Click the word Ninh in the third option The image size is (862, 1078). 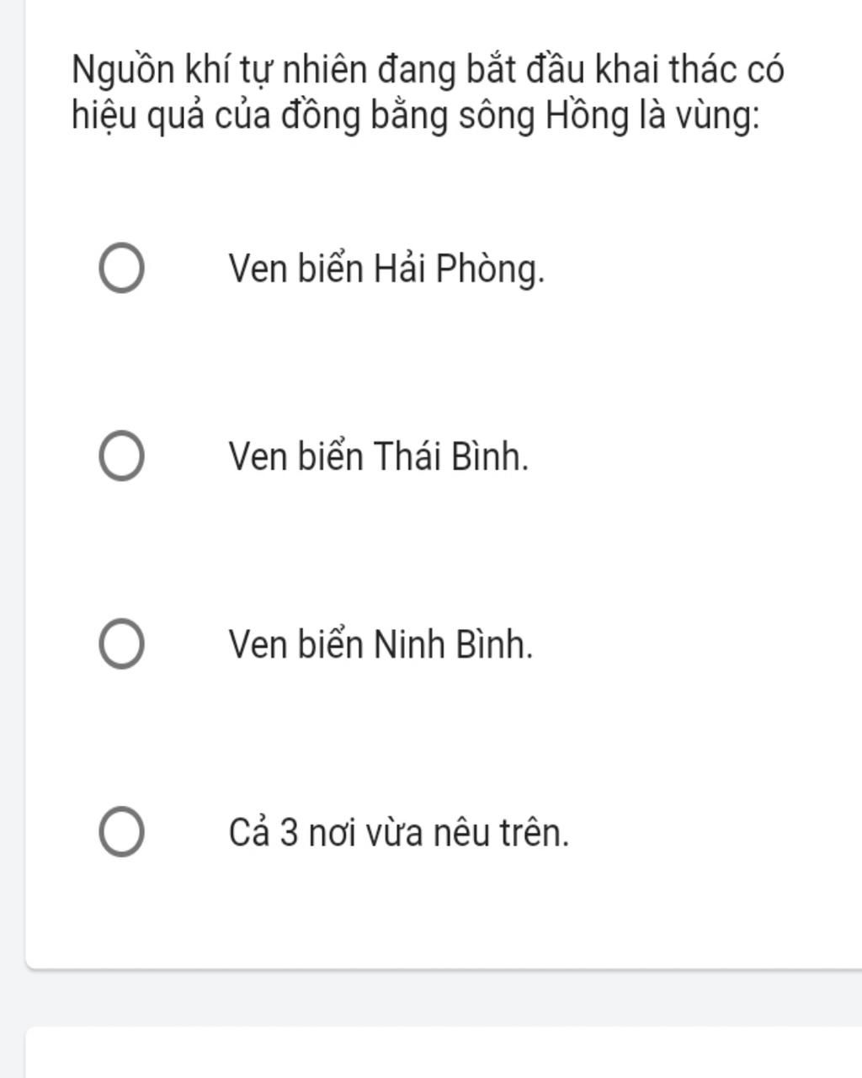pyautogui.click(x=409, y=644)
